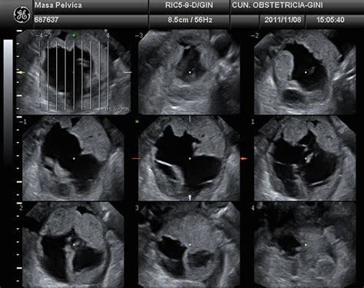Open the overview image with slice lines
364x288 pixels.
[74, 72]
